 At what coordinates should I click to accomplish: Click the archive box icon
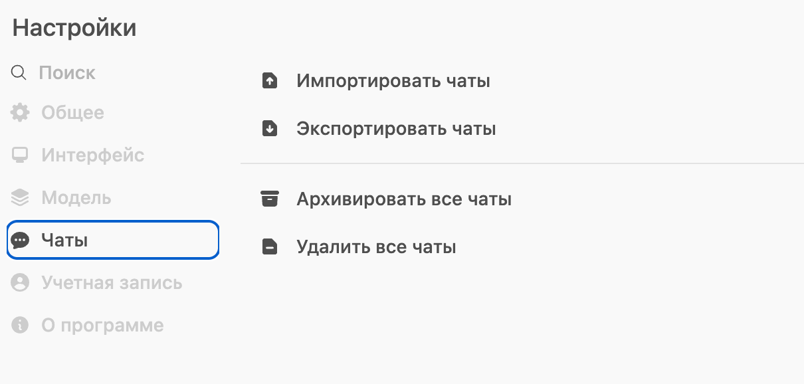point(269,199)
